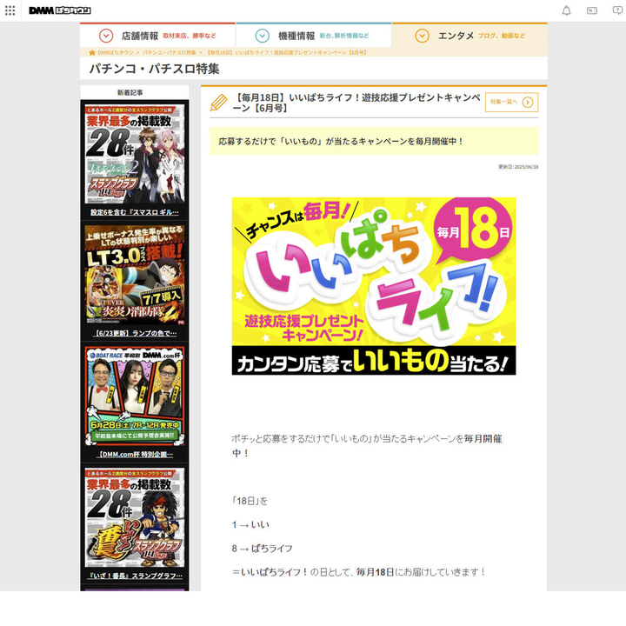The image size is (626, 626).
Task: Click the DMM ぱちタウン logo
Action: coord(60,10)
